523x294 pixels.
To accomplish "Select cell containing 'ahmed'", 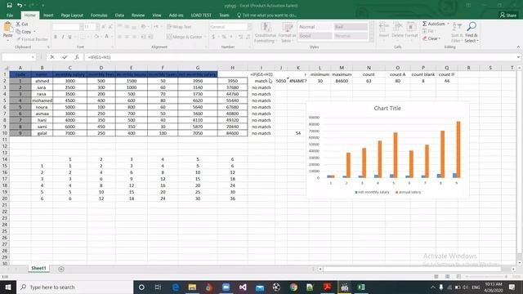I will coord(42,81).
